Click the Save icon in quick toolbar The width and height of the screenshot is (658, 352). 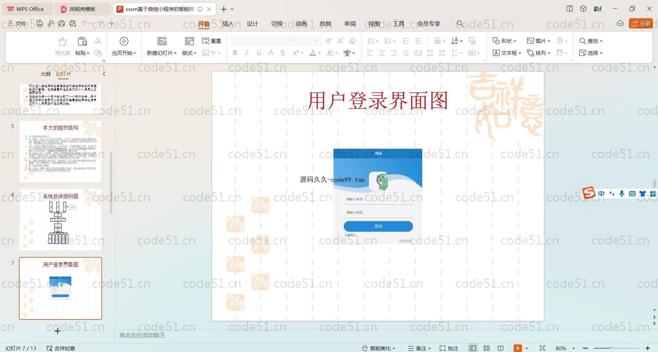point(40,23)
